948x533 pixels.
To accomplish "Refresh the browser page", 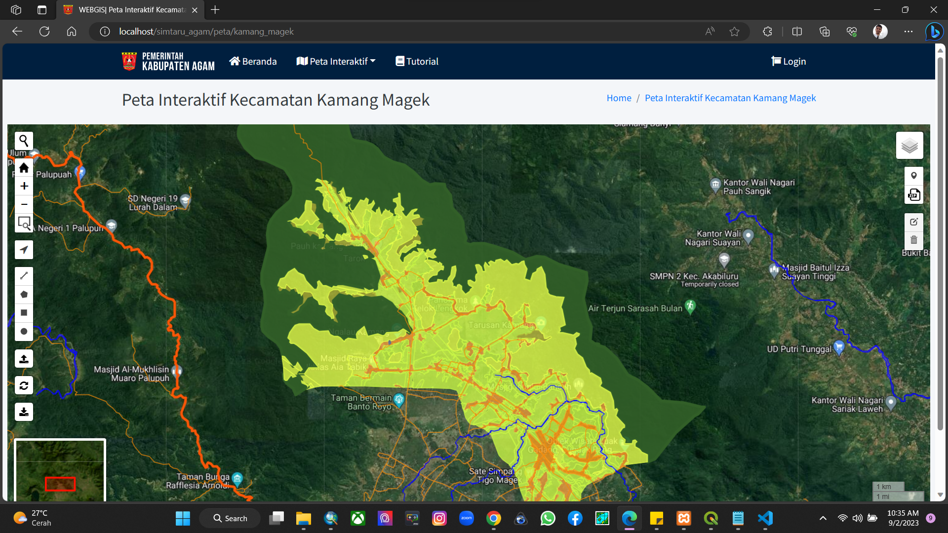I will pos(44,32).
